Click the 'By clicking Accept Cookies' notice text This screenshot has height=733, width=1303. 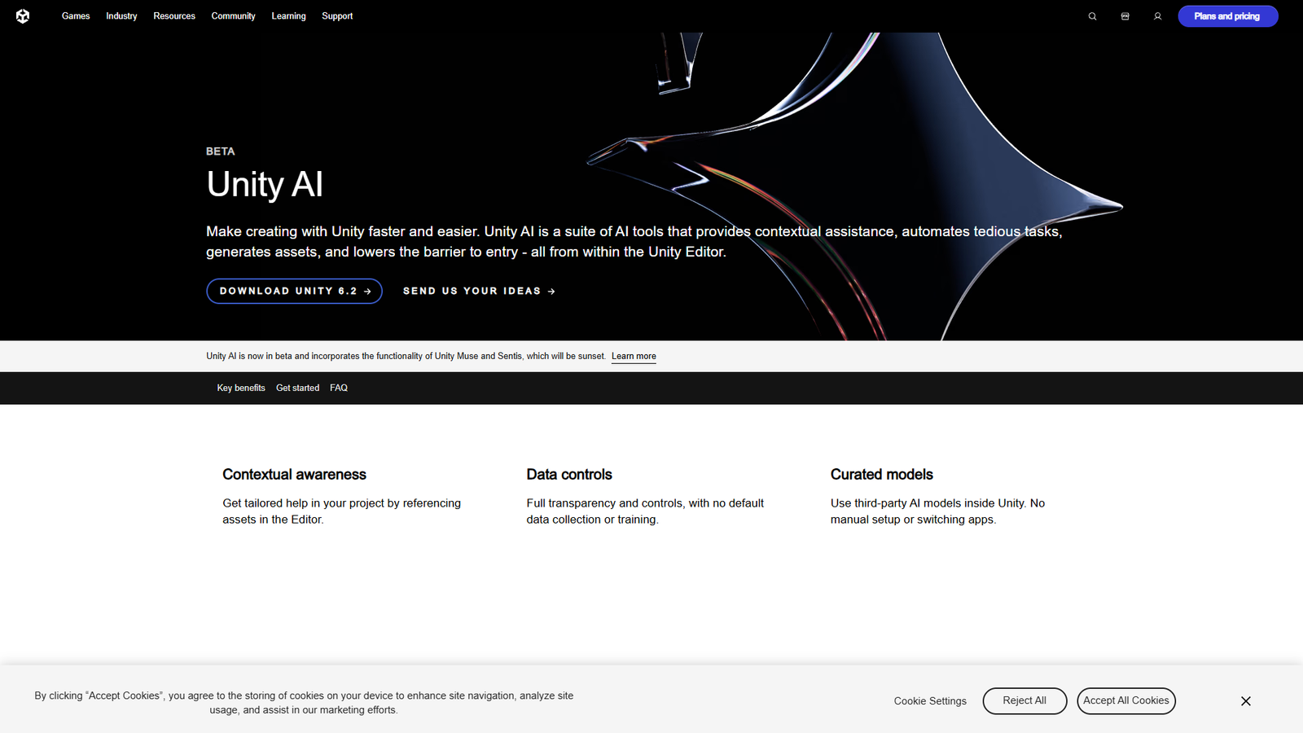coord(304,703)
